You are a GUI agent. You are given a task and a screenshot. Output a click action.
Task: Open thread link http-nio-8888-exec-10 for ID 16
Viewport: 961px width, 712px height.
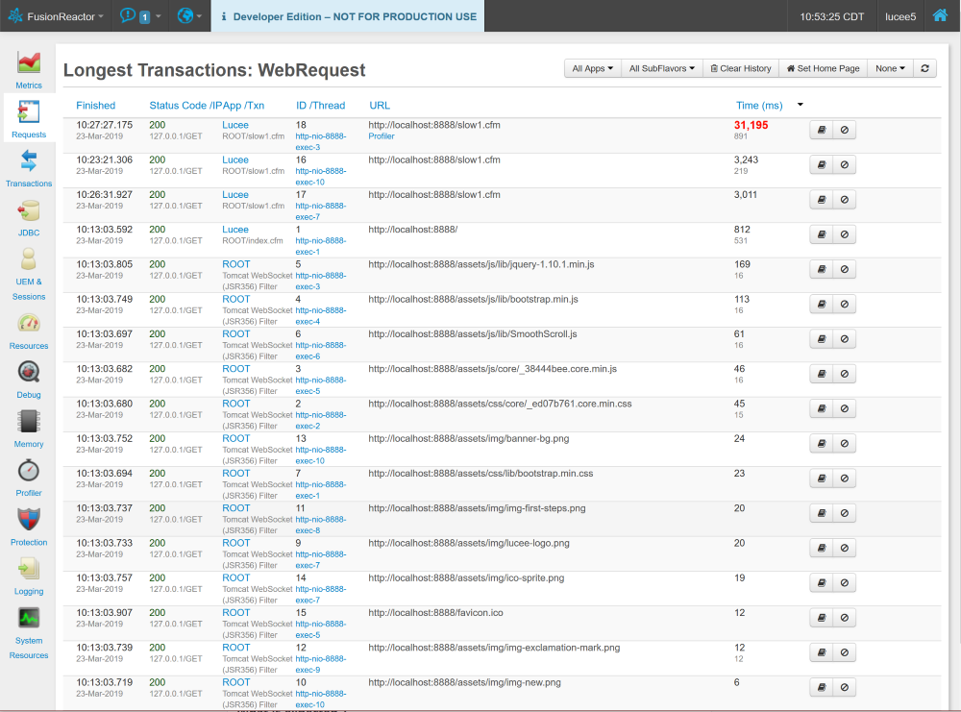click(x=321, y=177)
